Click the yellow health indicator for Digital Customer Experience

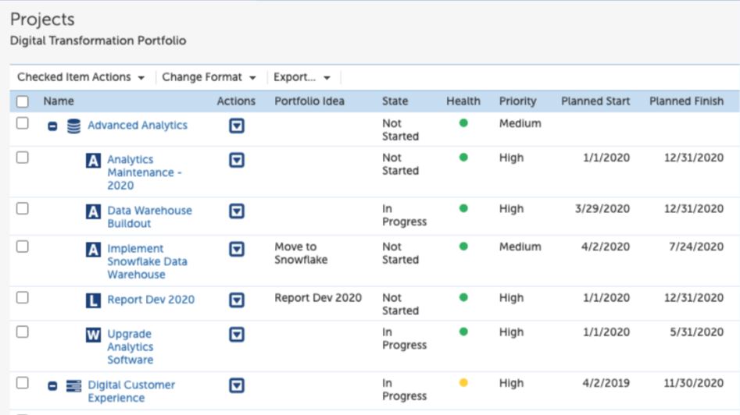pos(463,383)
